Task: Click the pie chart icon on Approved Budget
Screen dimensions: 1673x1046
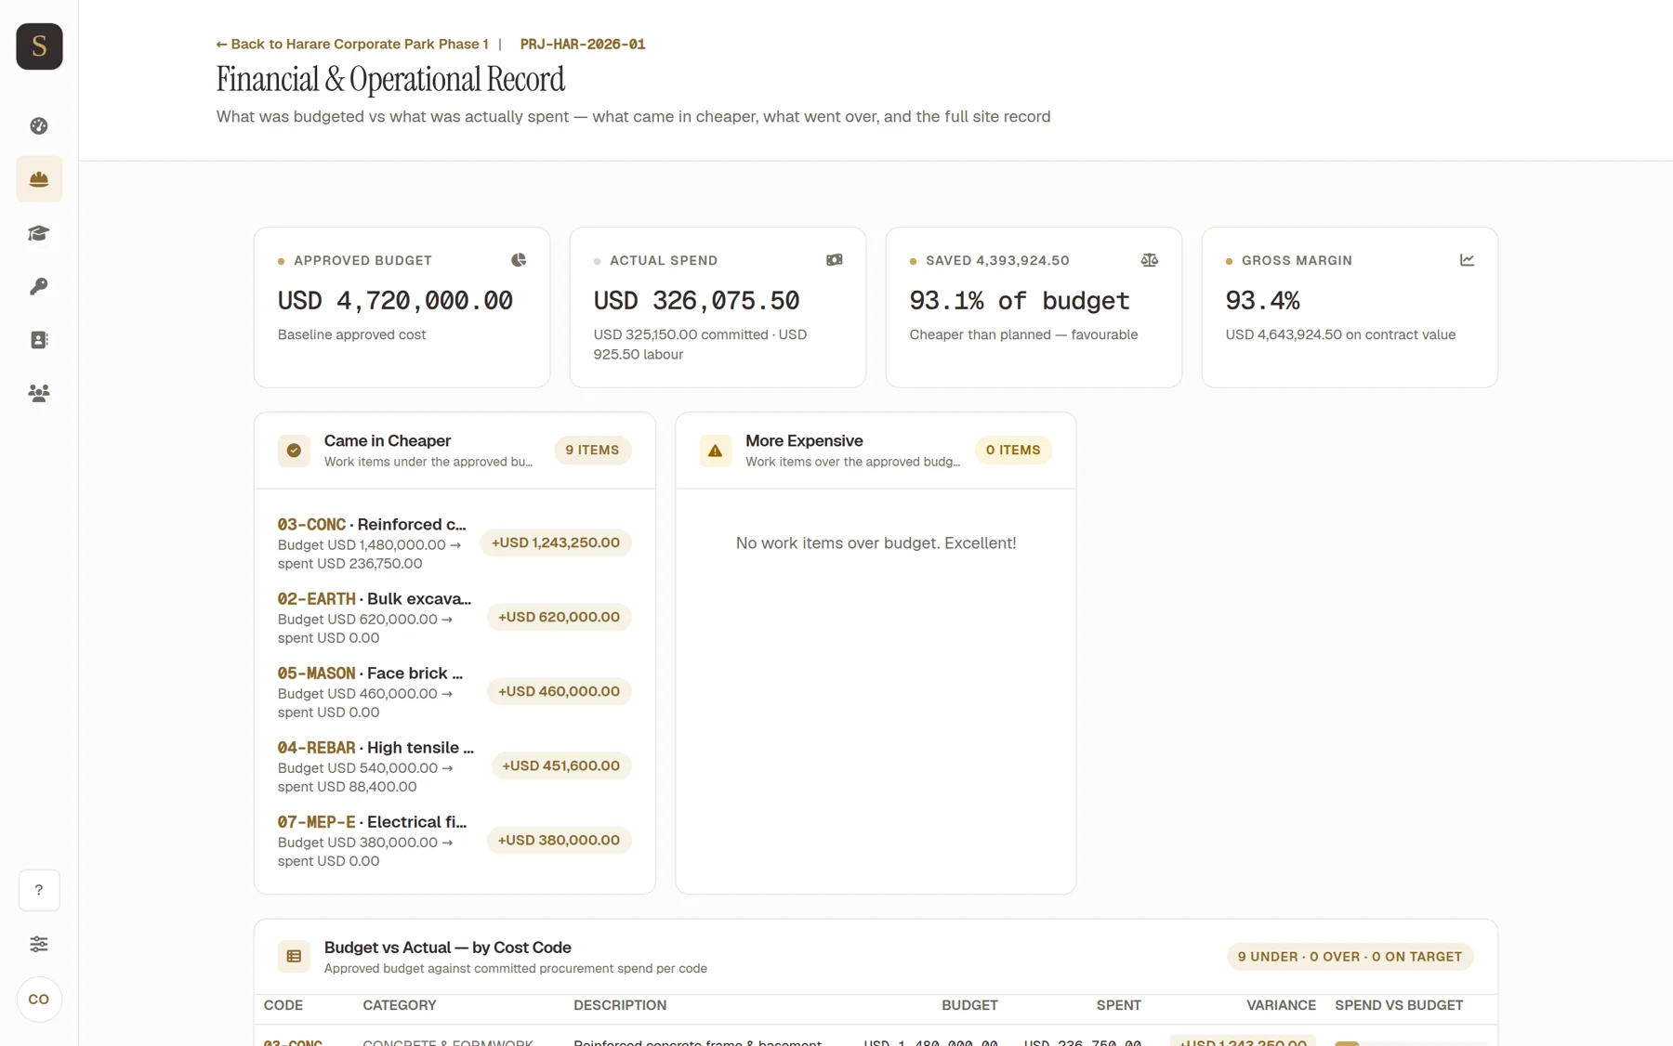Action: point(519,260)
